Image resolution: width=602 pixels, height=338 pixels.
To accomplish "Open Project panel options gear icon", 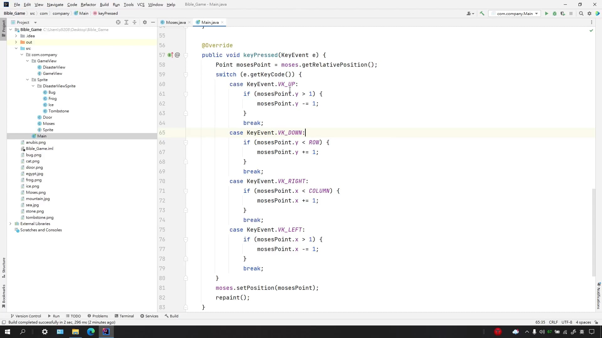I will (145, 22).
